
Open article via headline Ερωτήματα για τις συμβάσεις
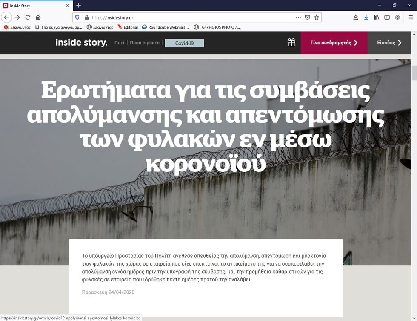pos(206,126)
